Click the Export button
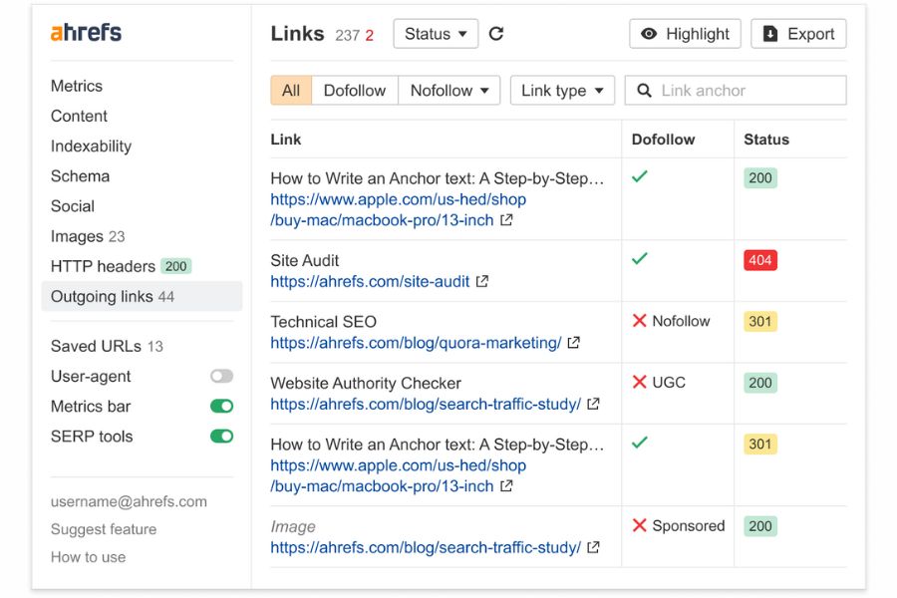Image resolution: width=897 pixels, height=598 pixels. [x=798, y=34]
